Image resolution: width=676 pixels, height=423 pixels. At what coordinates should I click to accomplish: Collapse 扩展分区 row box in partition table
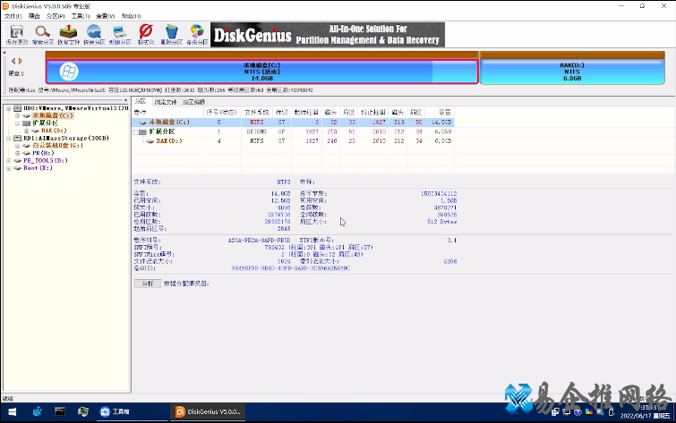pyautogui.click(x=136, y=131)
